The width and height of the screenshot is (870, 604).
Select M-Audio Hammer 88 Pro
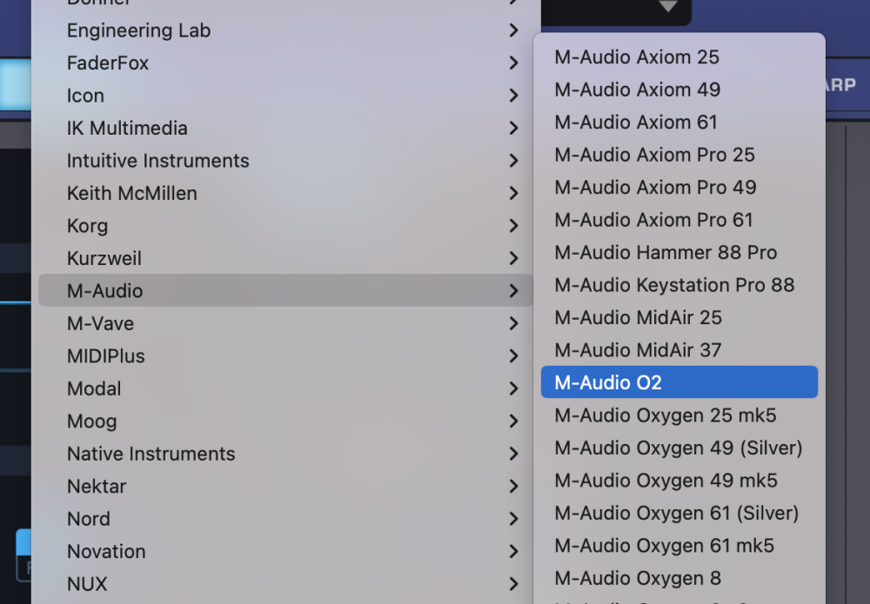pyautogui.click(x=666, y=253)
